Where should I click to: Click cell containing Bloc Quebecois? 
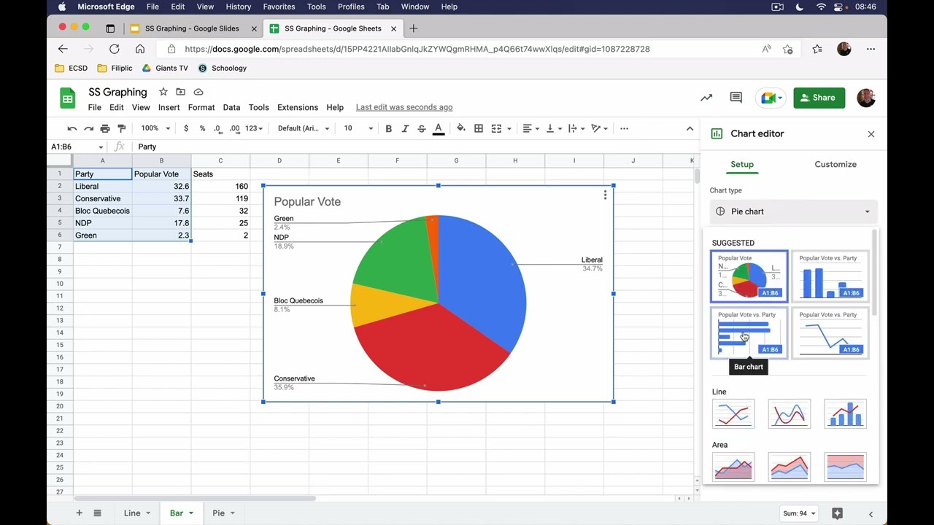(102, 211)
